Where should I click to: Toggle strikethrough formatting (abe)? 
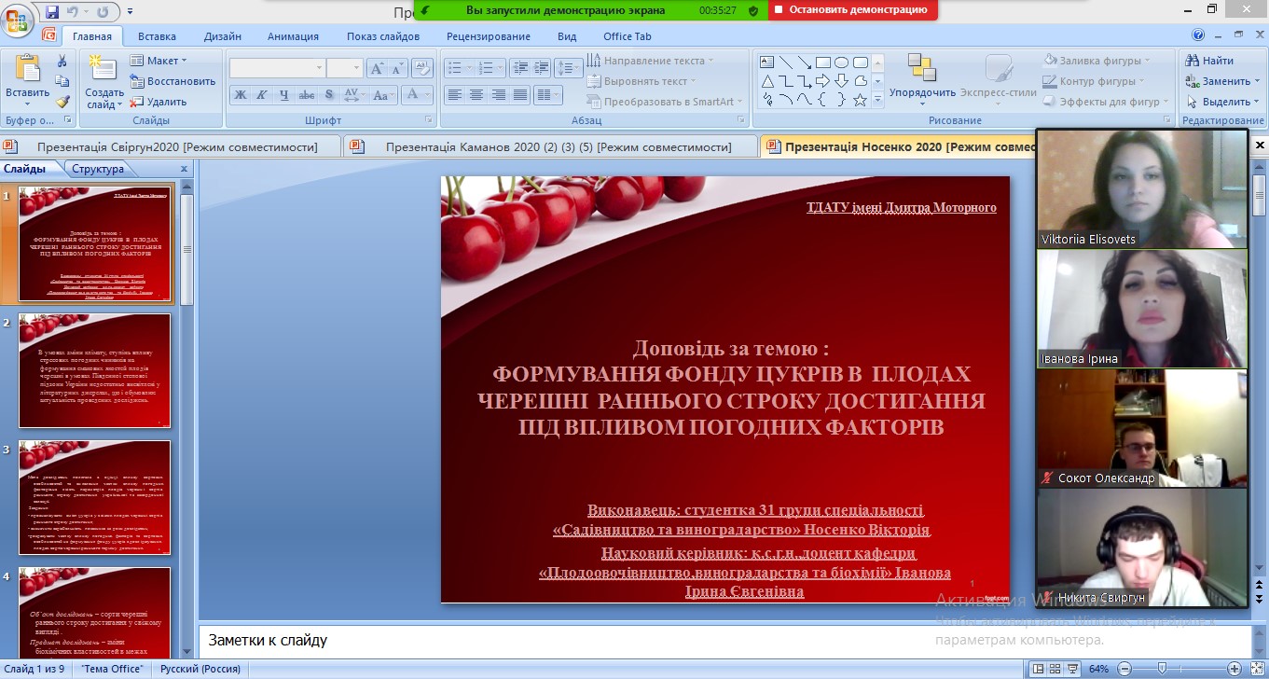pyautogui.click(x=308, y=94)
